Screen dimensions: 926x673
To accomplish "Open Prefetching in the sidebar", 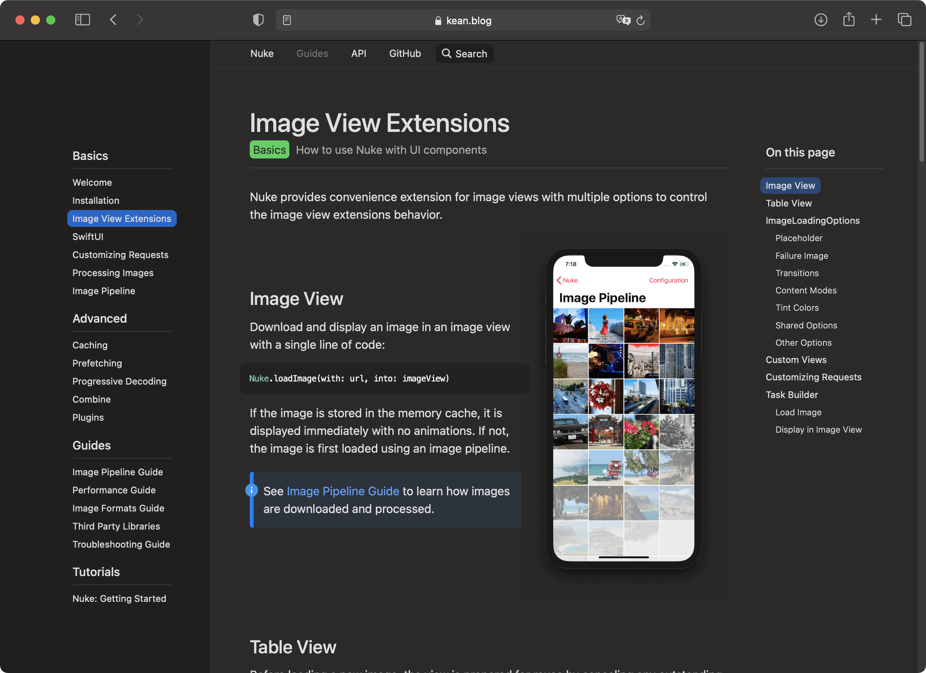I will click(x=97, y=363).
